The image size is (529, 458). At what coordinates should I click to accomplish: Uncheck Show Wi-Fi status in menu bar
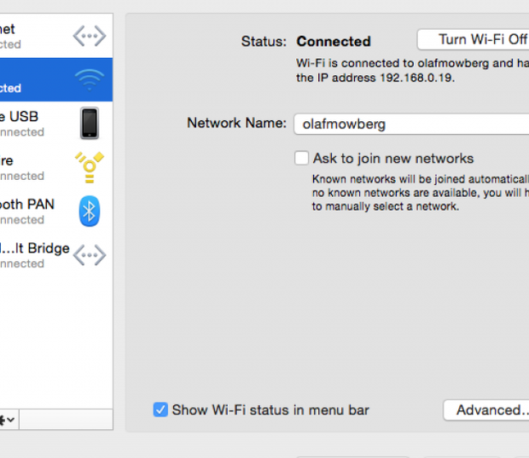pyautogui.click(x=160, y=409)
